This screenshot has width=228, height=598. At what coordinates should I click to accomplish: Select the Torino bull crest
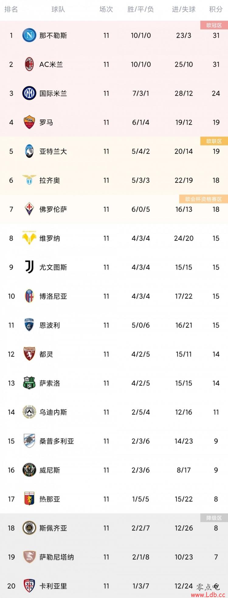point(29,354)
